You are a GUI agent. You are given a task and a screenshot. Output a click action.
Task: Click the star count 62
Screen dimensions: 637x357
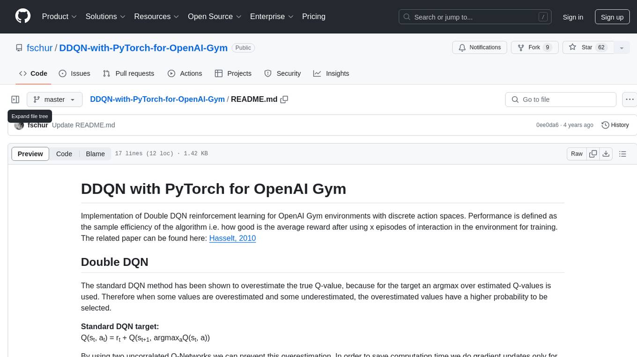tap(601, 47)
